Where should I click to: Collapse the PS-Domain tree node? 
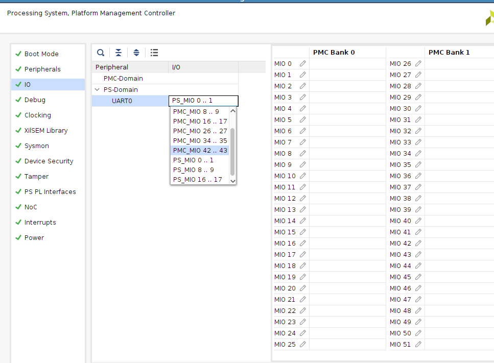[x=97, y=90]
